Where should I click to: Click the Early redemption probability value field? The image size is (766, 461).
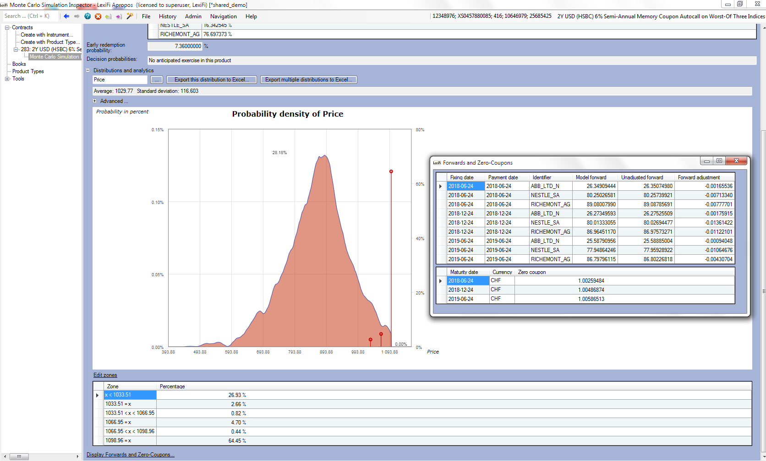click(x=175, y=46)
